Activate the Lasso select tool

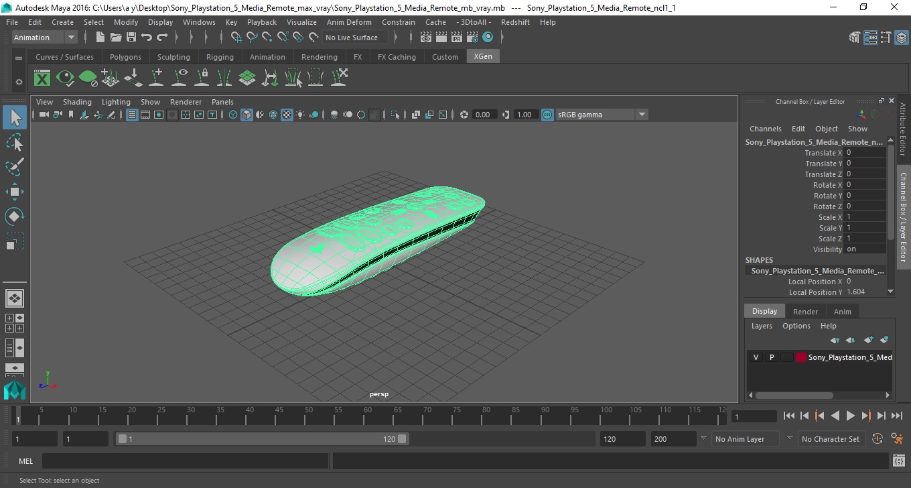click(x=15, y=142)
